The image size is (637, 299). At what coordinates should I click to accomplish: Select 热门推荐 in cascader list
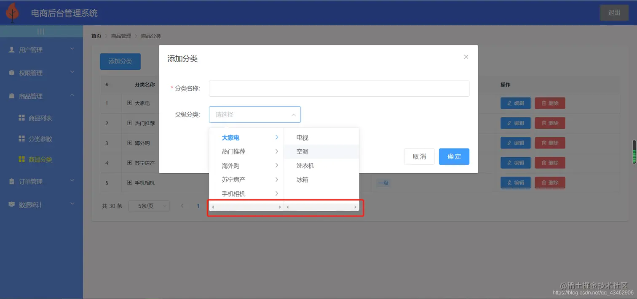(x=246, y=151)
